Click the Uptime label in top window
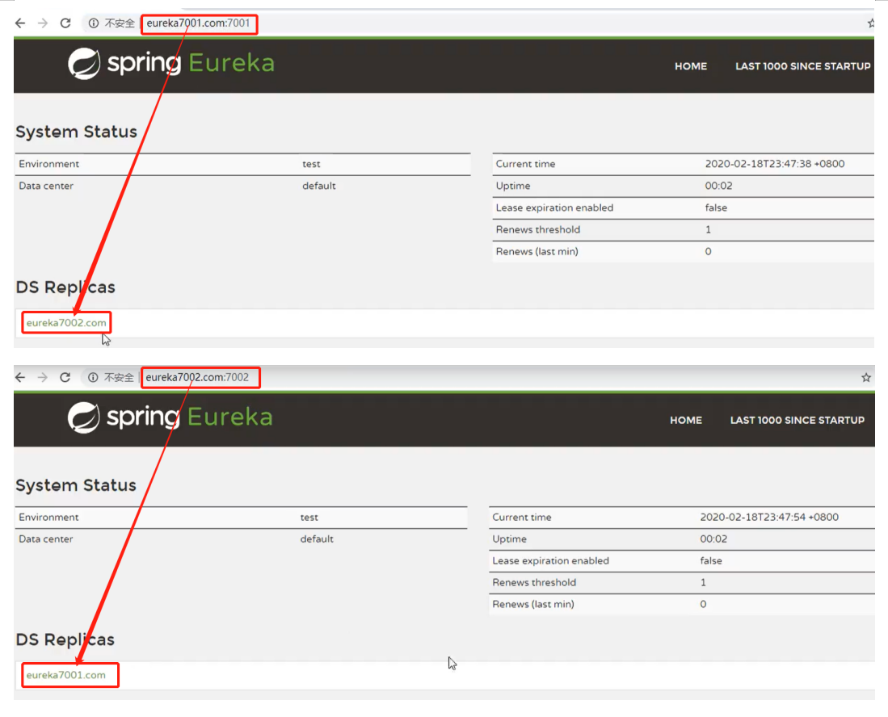This screenshot has height=717, width=888. point(513,186)
